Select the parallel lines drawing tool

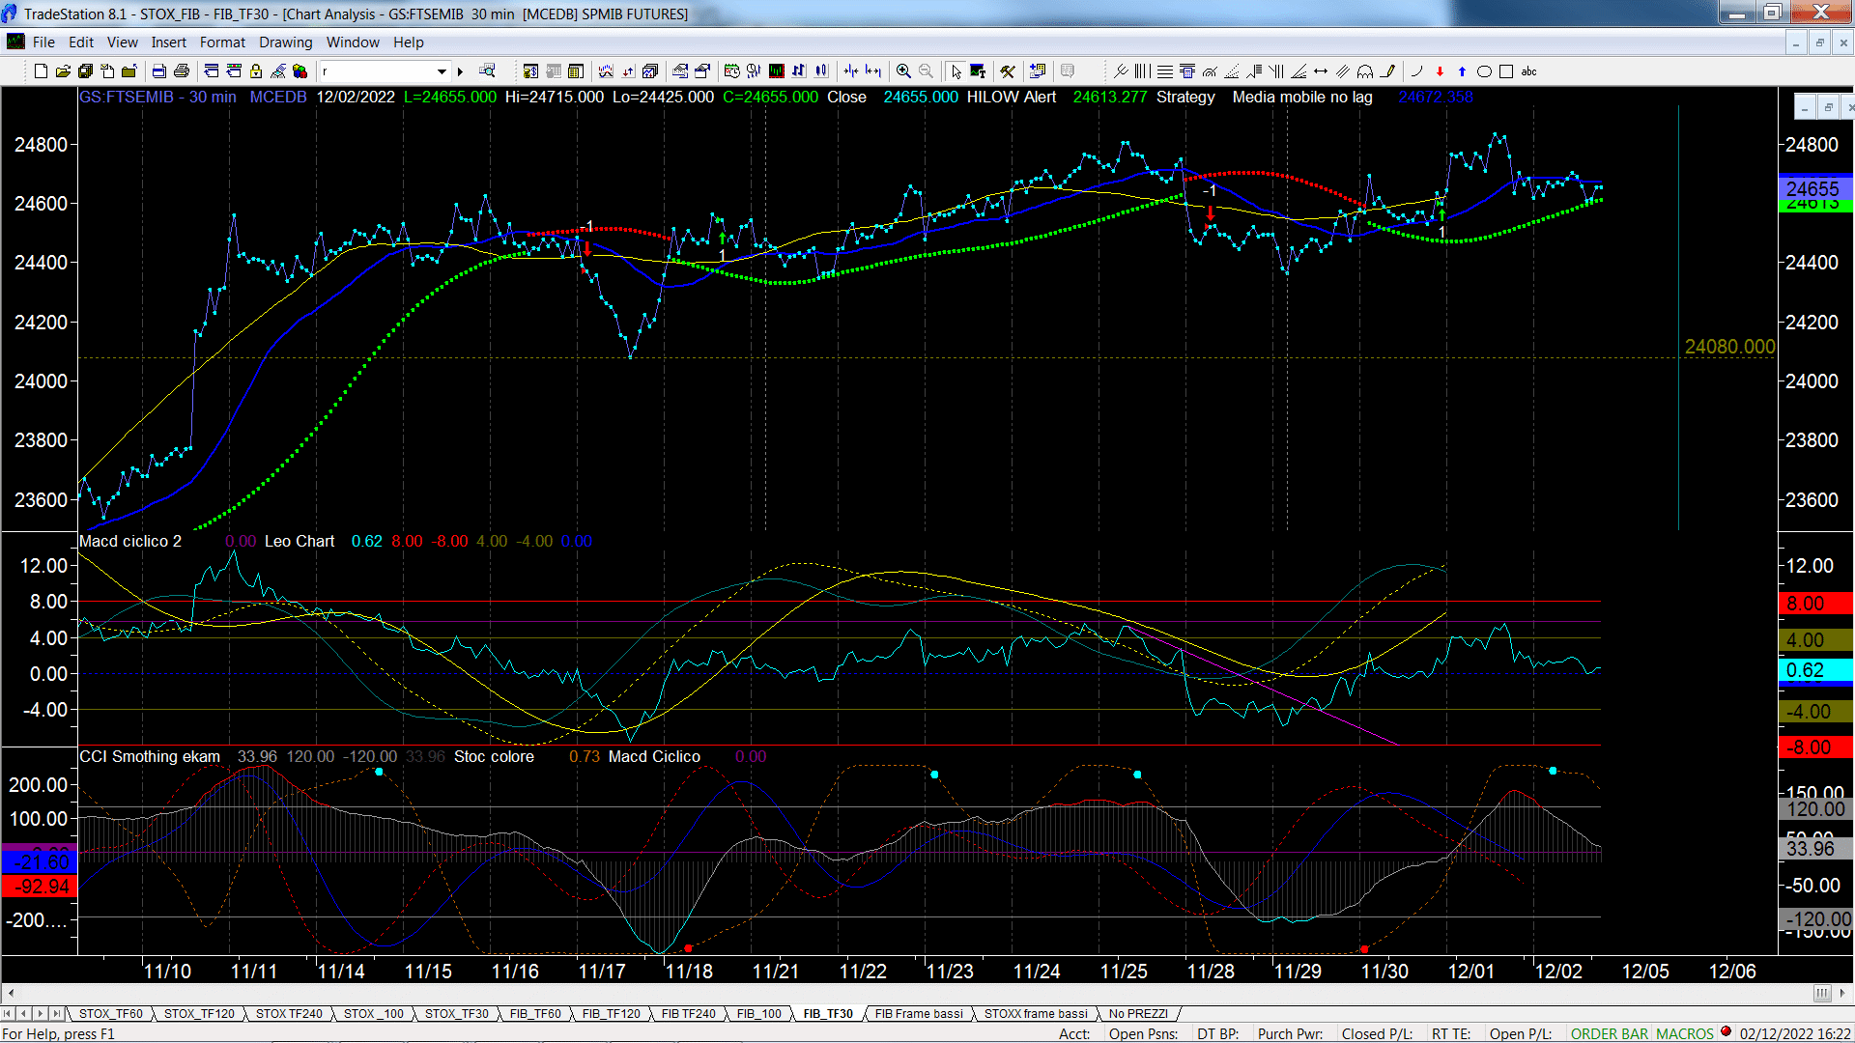[x=1343, y=71]
